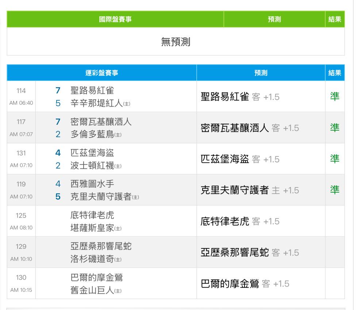Click 匹茲堡海盜 客 +1.5 prediction
This screenshot has height=310, width=358.
click(x=240, y=159)
